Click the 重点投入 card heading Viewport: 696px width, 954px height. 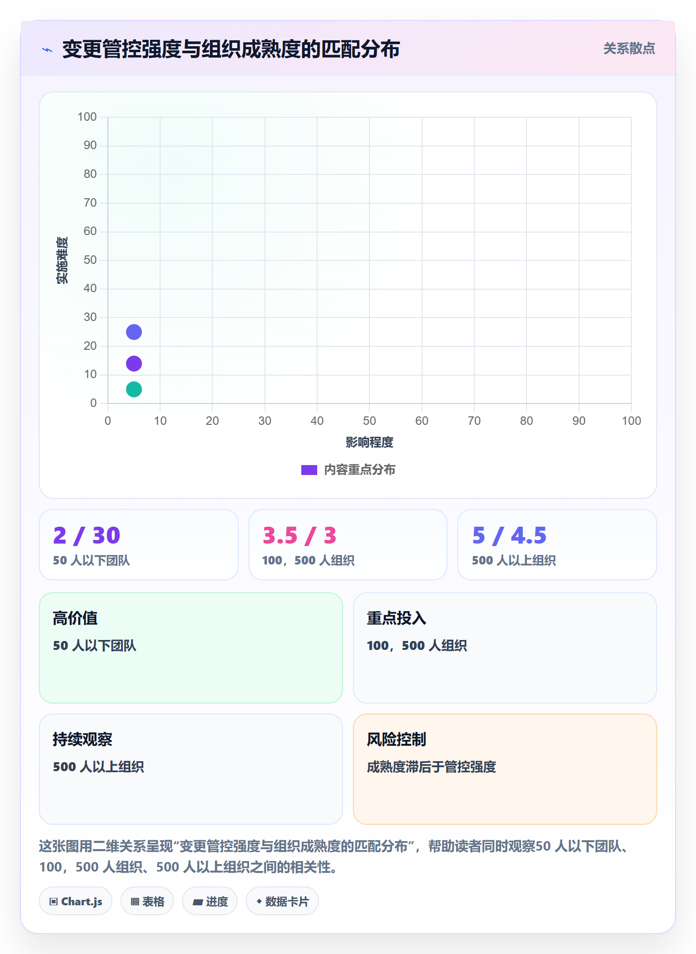[396, 618]
